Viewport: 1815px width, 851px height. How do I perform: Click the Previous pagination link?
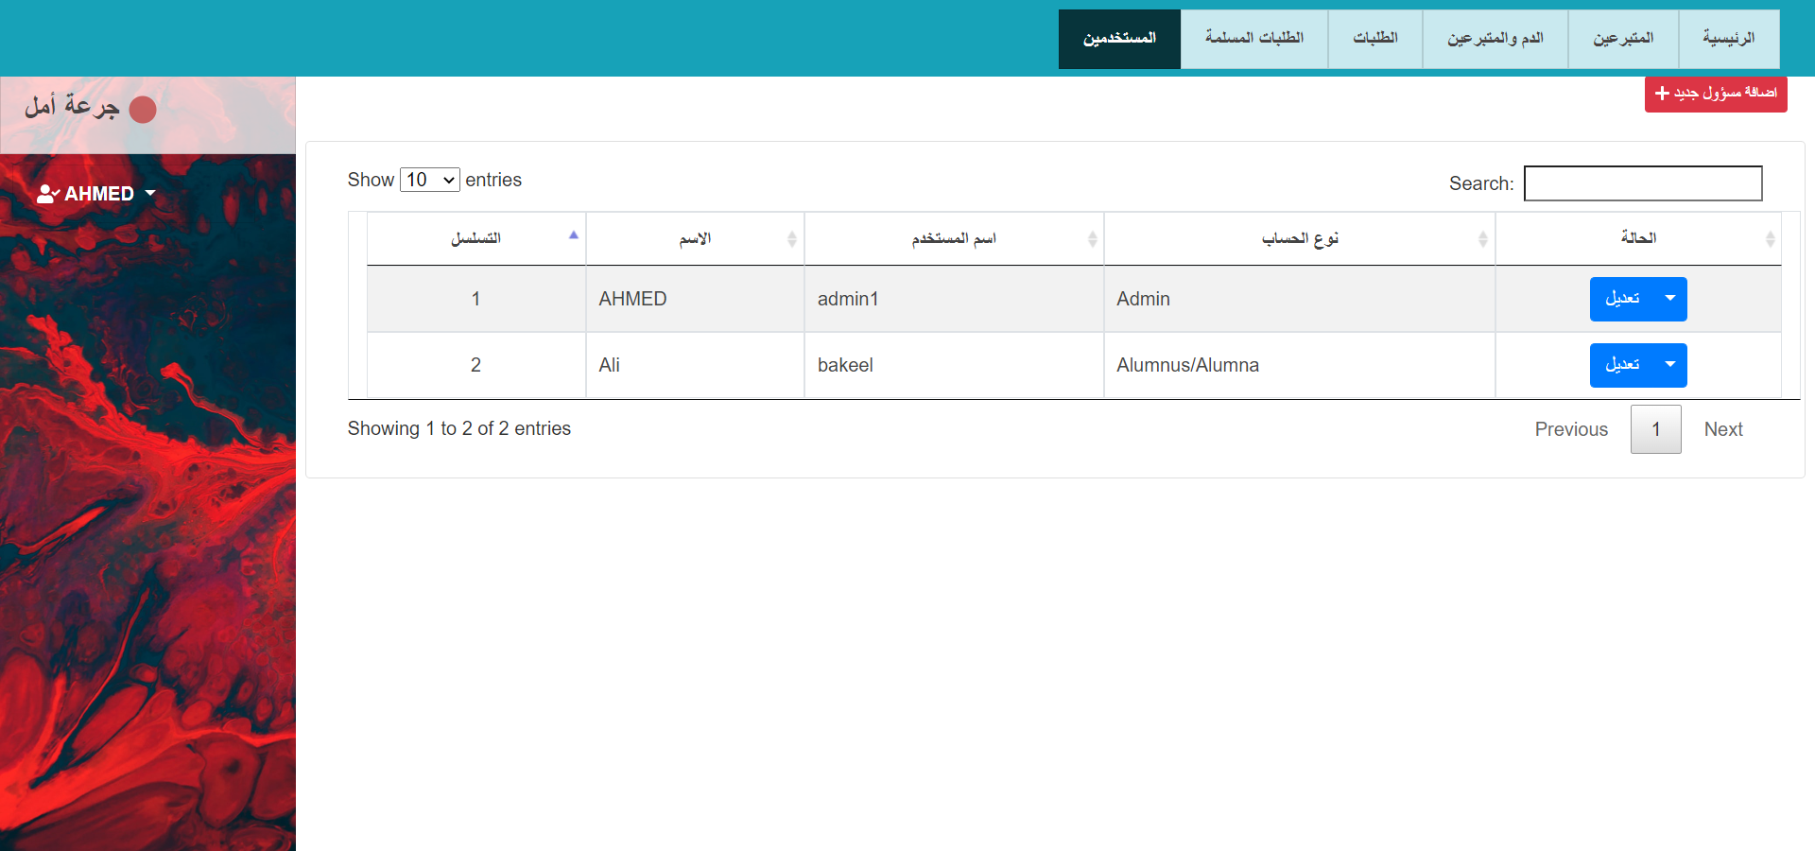[x=1571, y=428]
